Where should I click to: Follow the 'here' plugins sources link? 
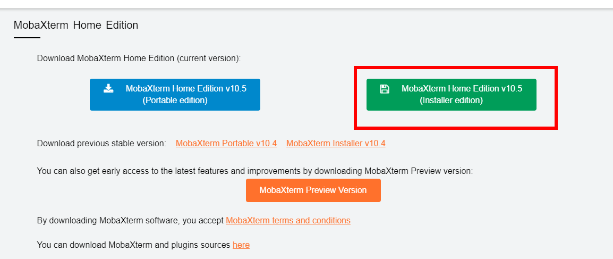pyautogui.click(x=241, y=245)
